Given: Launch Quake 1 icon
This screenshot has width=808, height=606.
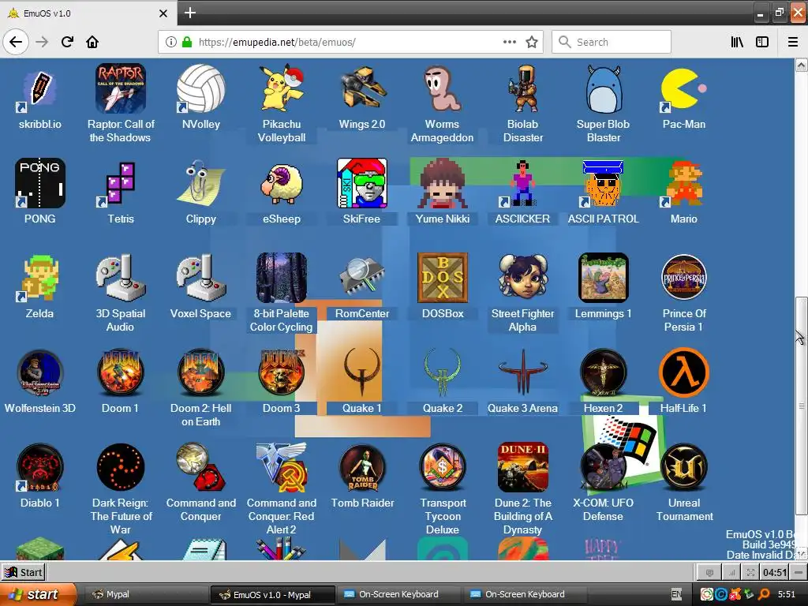Looking at the screenshot, I should [x=361, y=372].
